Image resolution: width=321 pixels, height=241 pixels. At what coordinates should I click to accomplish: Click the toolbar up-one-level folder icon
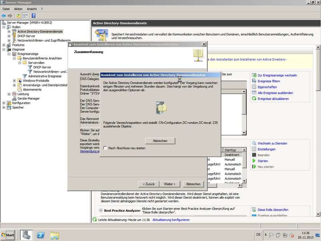(x=18, y=15)
